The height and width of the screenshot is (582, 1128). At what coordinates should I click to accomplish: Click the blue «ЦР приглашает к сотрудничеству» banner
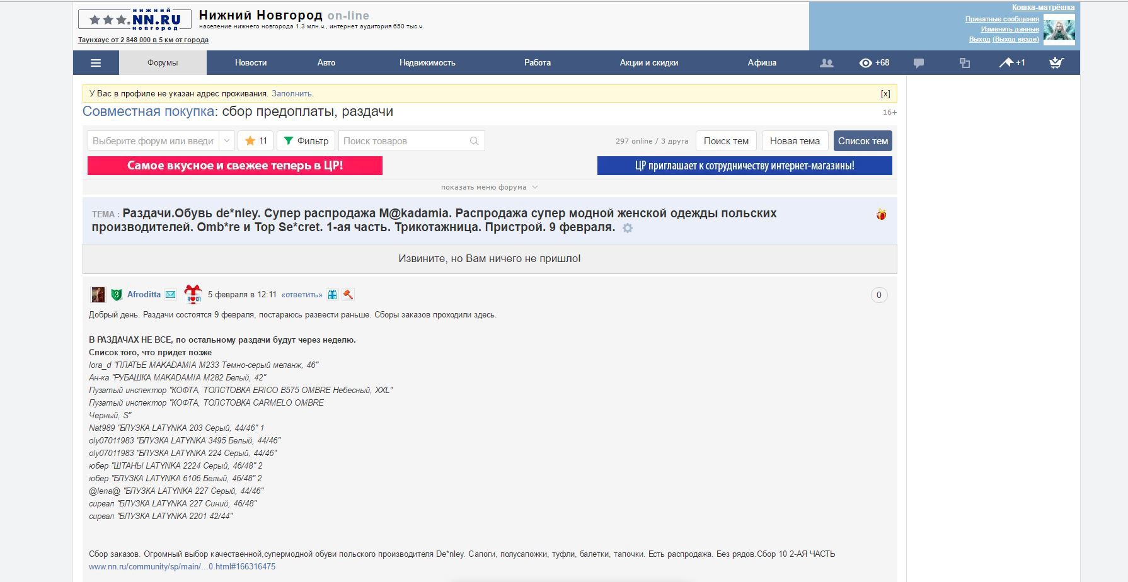[744, 166]
